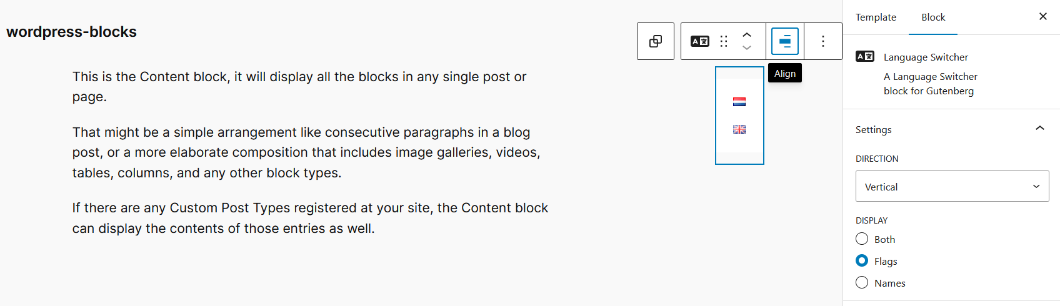Image resolution: width=1060 pixels, height=306 pixels.
Task: Move the block up with arrow
Action: click(747, 35)
